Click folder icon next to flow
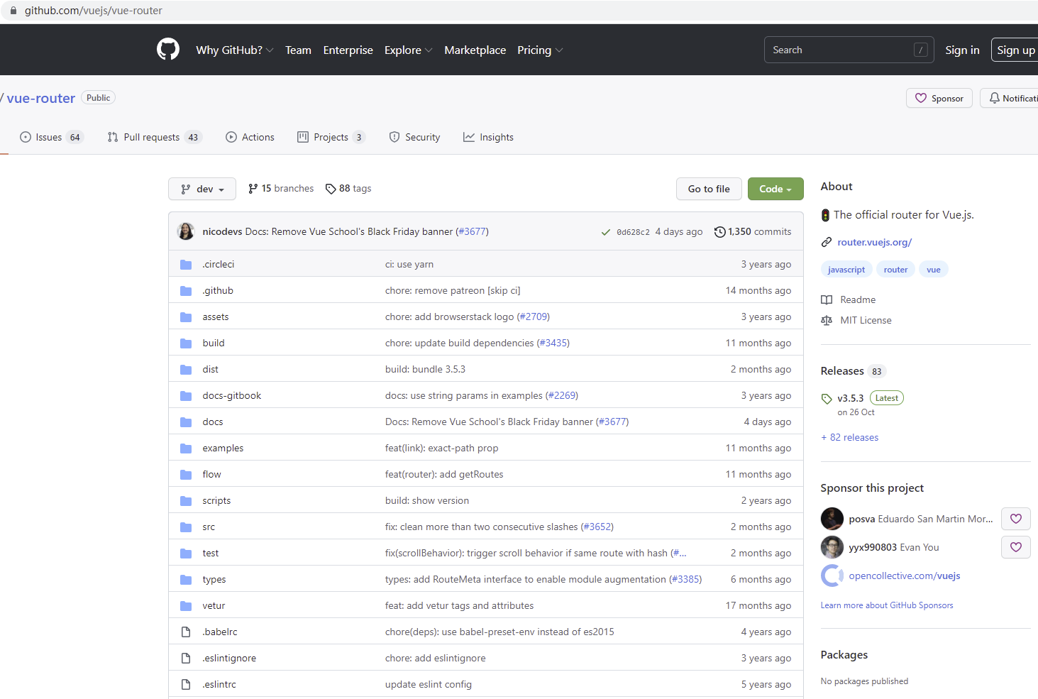 186,475
